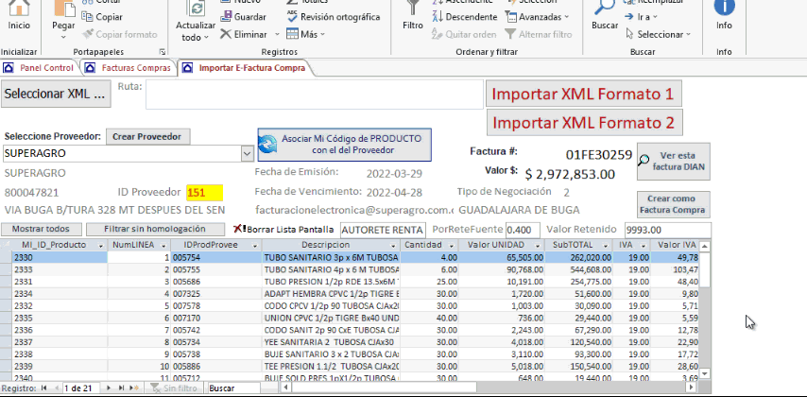Viewport: 807px width, 397px height.
Task: Click the yellow ID Proveedor field
Action: click(203, 193)
